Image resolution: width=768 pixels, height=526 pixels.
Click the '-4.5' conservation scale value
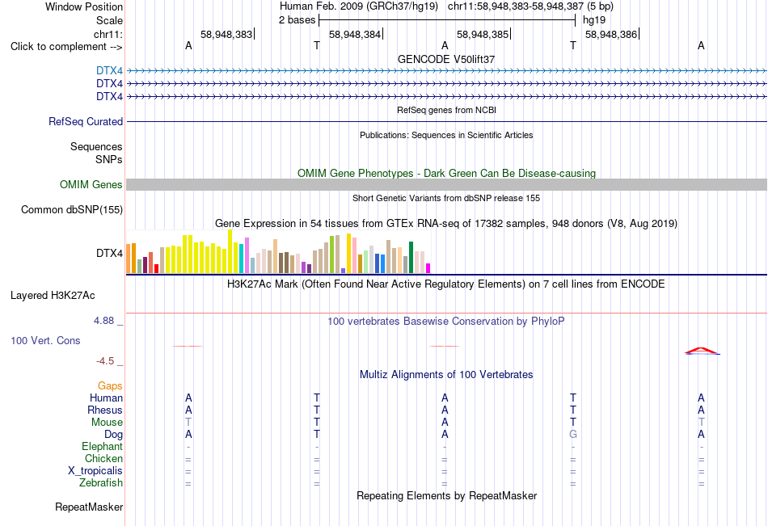click(x=105, y=361)
